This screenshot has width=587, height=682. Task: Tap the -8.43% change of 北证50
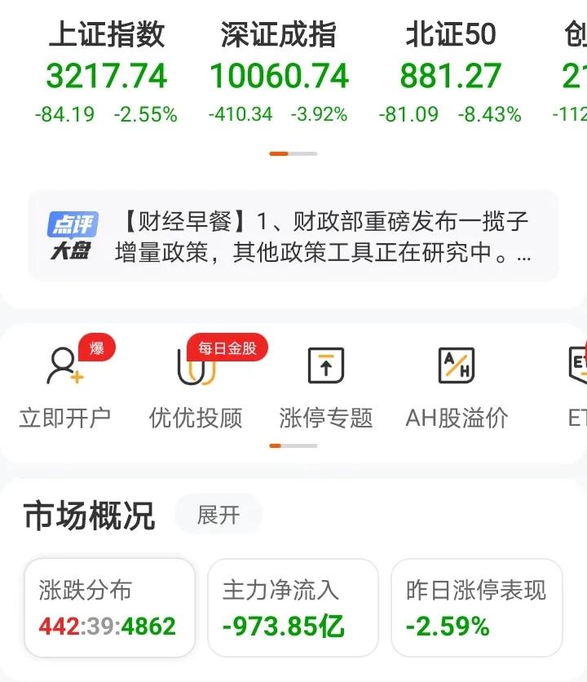click(490, 115)
